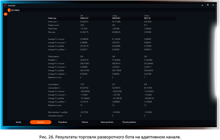Viewport: 220px width, 140px height.
Task: Click Recovery value 22,406175 in All column
Action: pos(84,32)
